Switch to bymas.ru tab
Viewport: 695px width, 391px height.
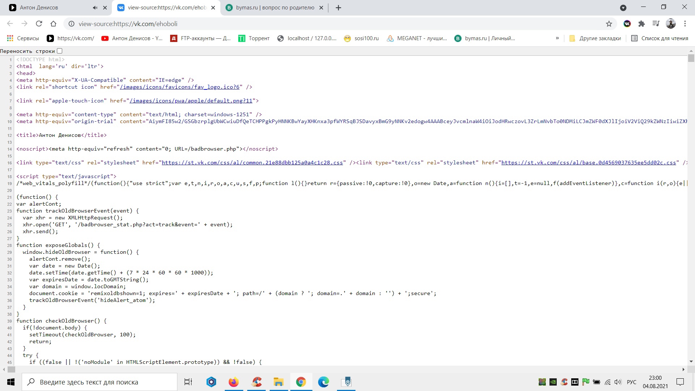(275, 8)
